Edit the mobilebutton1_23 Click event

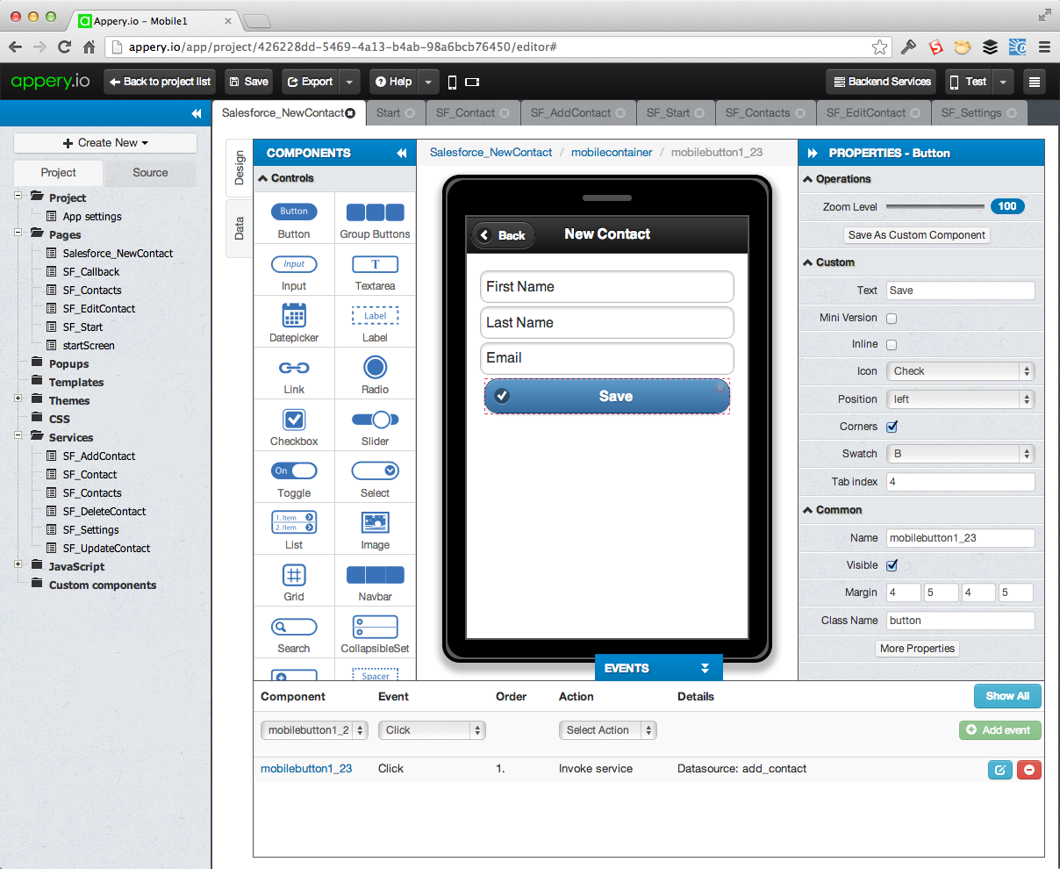999,770
